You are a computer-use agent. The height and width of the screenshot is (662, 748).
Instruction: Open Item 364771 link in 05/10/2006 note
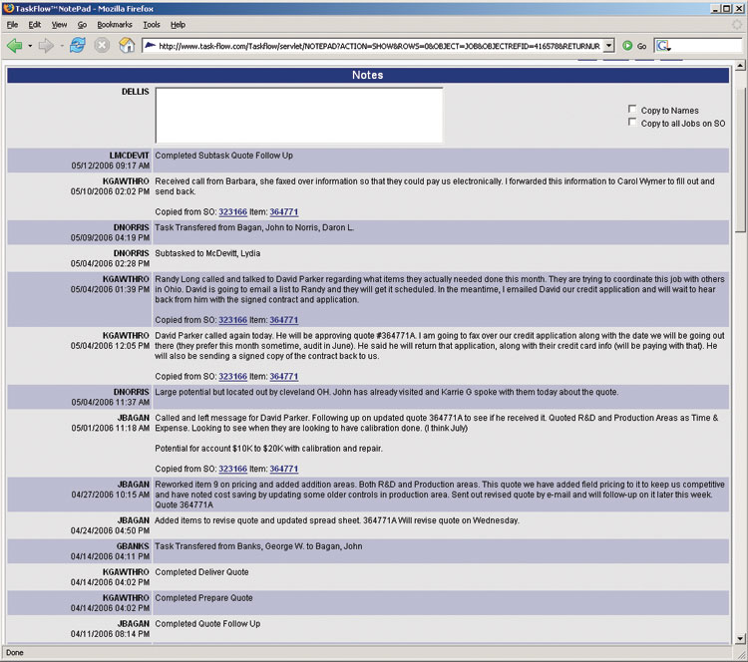284,211
